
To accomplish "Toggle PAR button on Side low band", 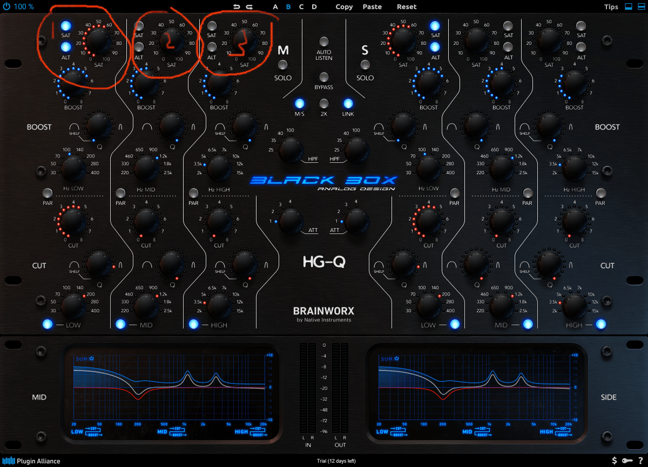I will 454,193.
